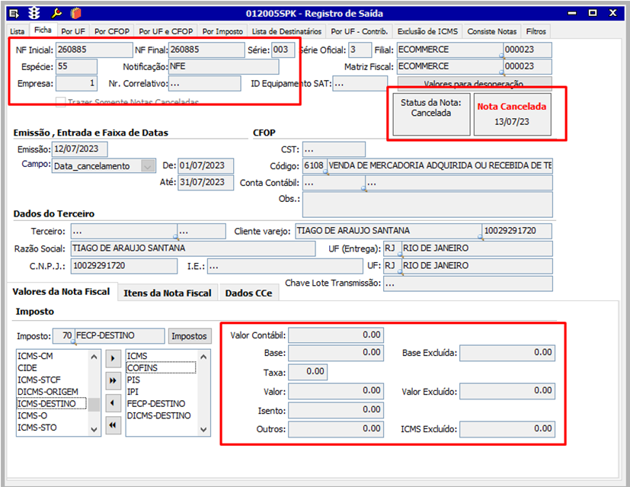The image size is (630, 487).
Task: Click the NF Inicial field
Action: [x=94, y=50]
